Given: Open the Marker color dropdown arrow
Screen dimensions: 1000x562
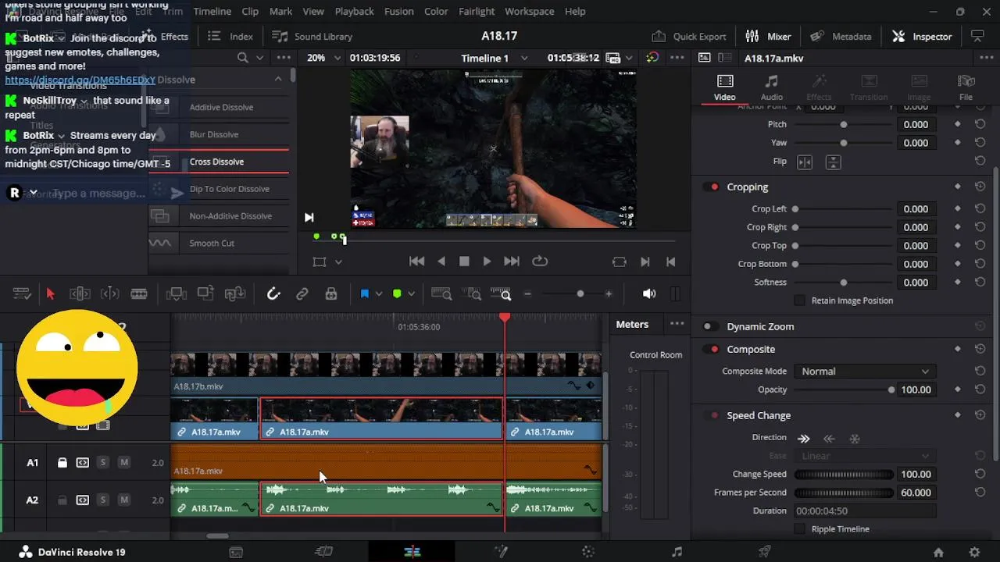Looking at the screenshot, I should (411, 294).
